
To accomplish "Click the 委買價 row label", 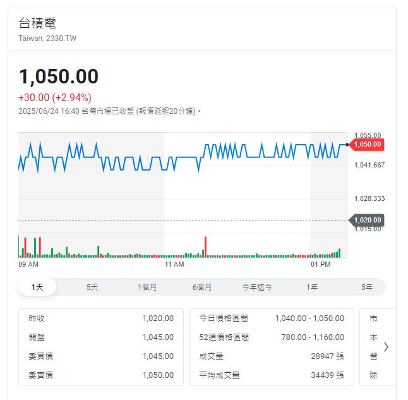I will pyautogui.click(x=41, y=356).
